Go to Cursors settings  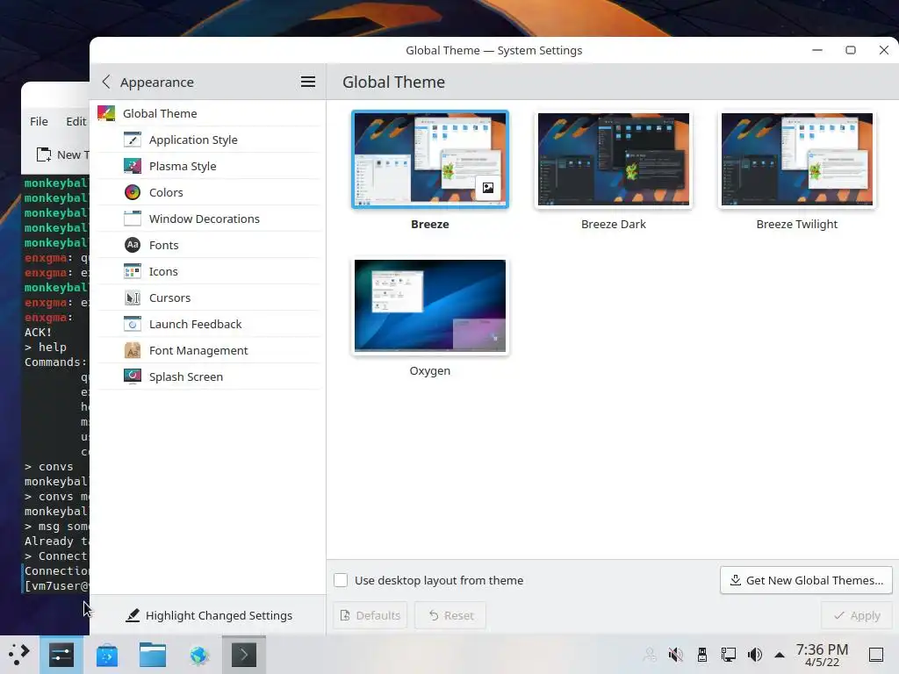pos(208,298)
